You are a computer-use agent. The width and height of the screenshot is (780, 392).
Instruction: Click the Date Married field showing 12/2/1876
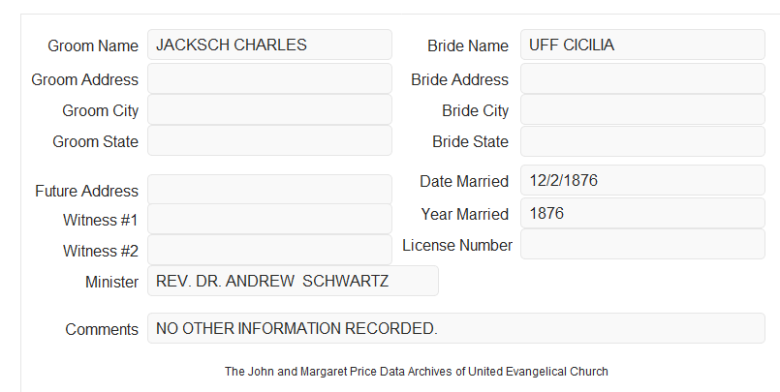point(642,180)
